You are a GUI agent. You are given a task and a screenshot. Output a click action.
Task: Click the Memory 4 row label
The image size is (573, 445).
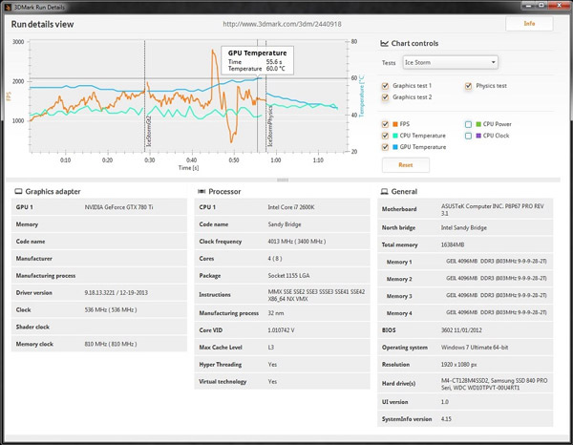pyautogui.click(x=399, y=313)
